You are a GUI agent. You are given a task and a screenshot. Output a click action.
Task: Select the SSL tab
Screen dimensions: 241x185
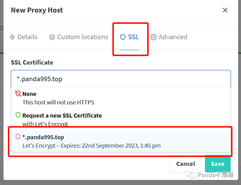(129, 37)
